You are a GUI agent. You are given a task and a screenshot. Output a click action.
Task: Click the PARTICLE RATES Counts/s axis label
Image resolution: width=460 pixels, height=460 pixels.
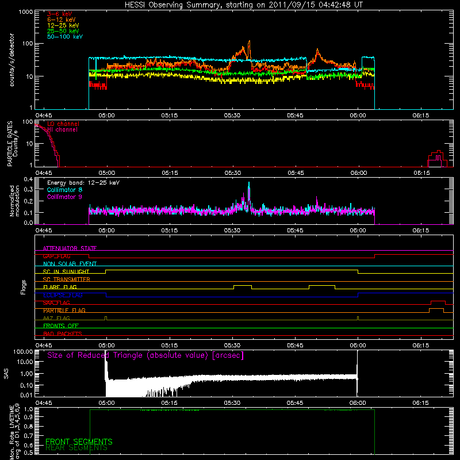pyautogui.click(x=13, y=144)
